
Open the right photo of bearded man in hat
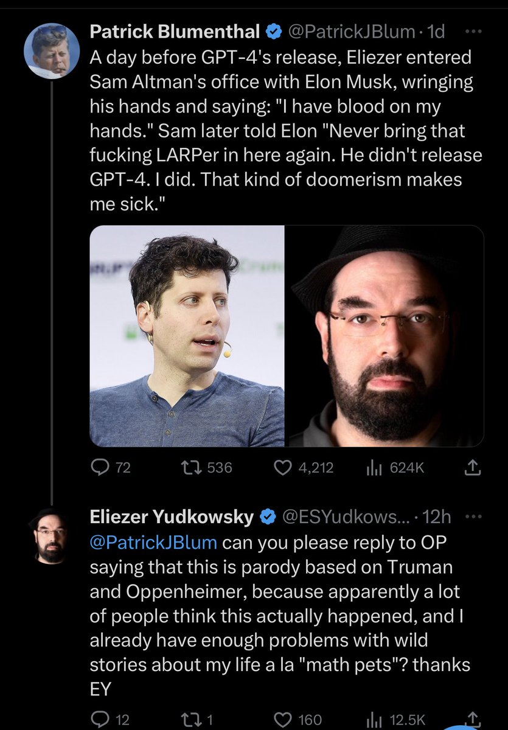[x=384, y=336]
